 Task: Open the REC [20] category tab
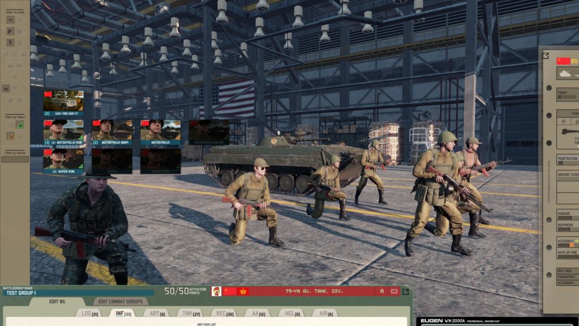point(224,314)
